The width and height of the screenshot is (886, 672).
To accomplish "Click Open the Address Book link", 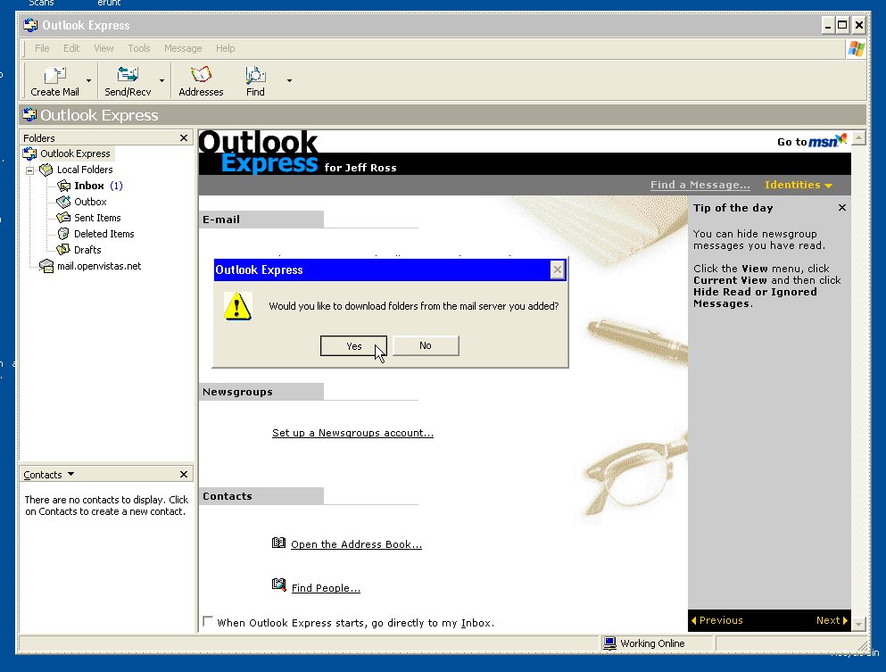I will (x=357, y=544).
